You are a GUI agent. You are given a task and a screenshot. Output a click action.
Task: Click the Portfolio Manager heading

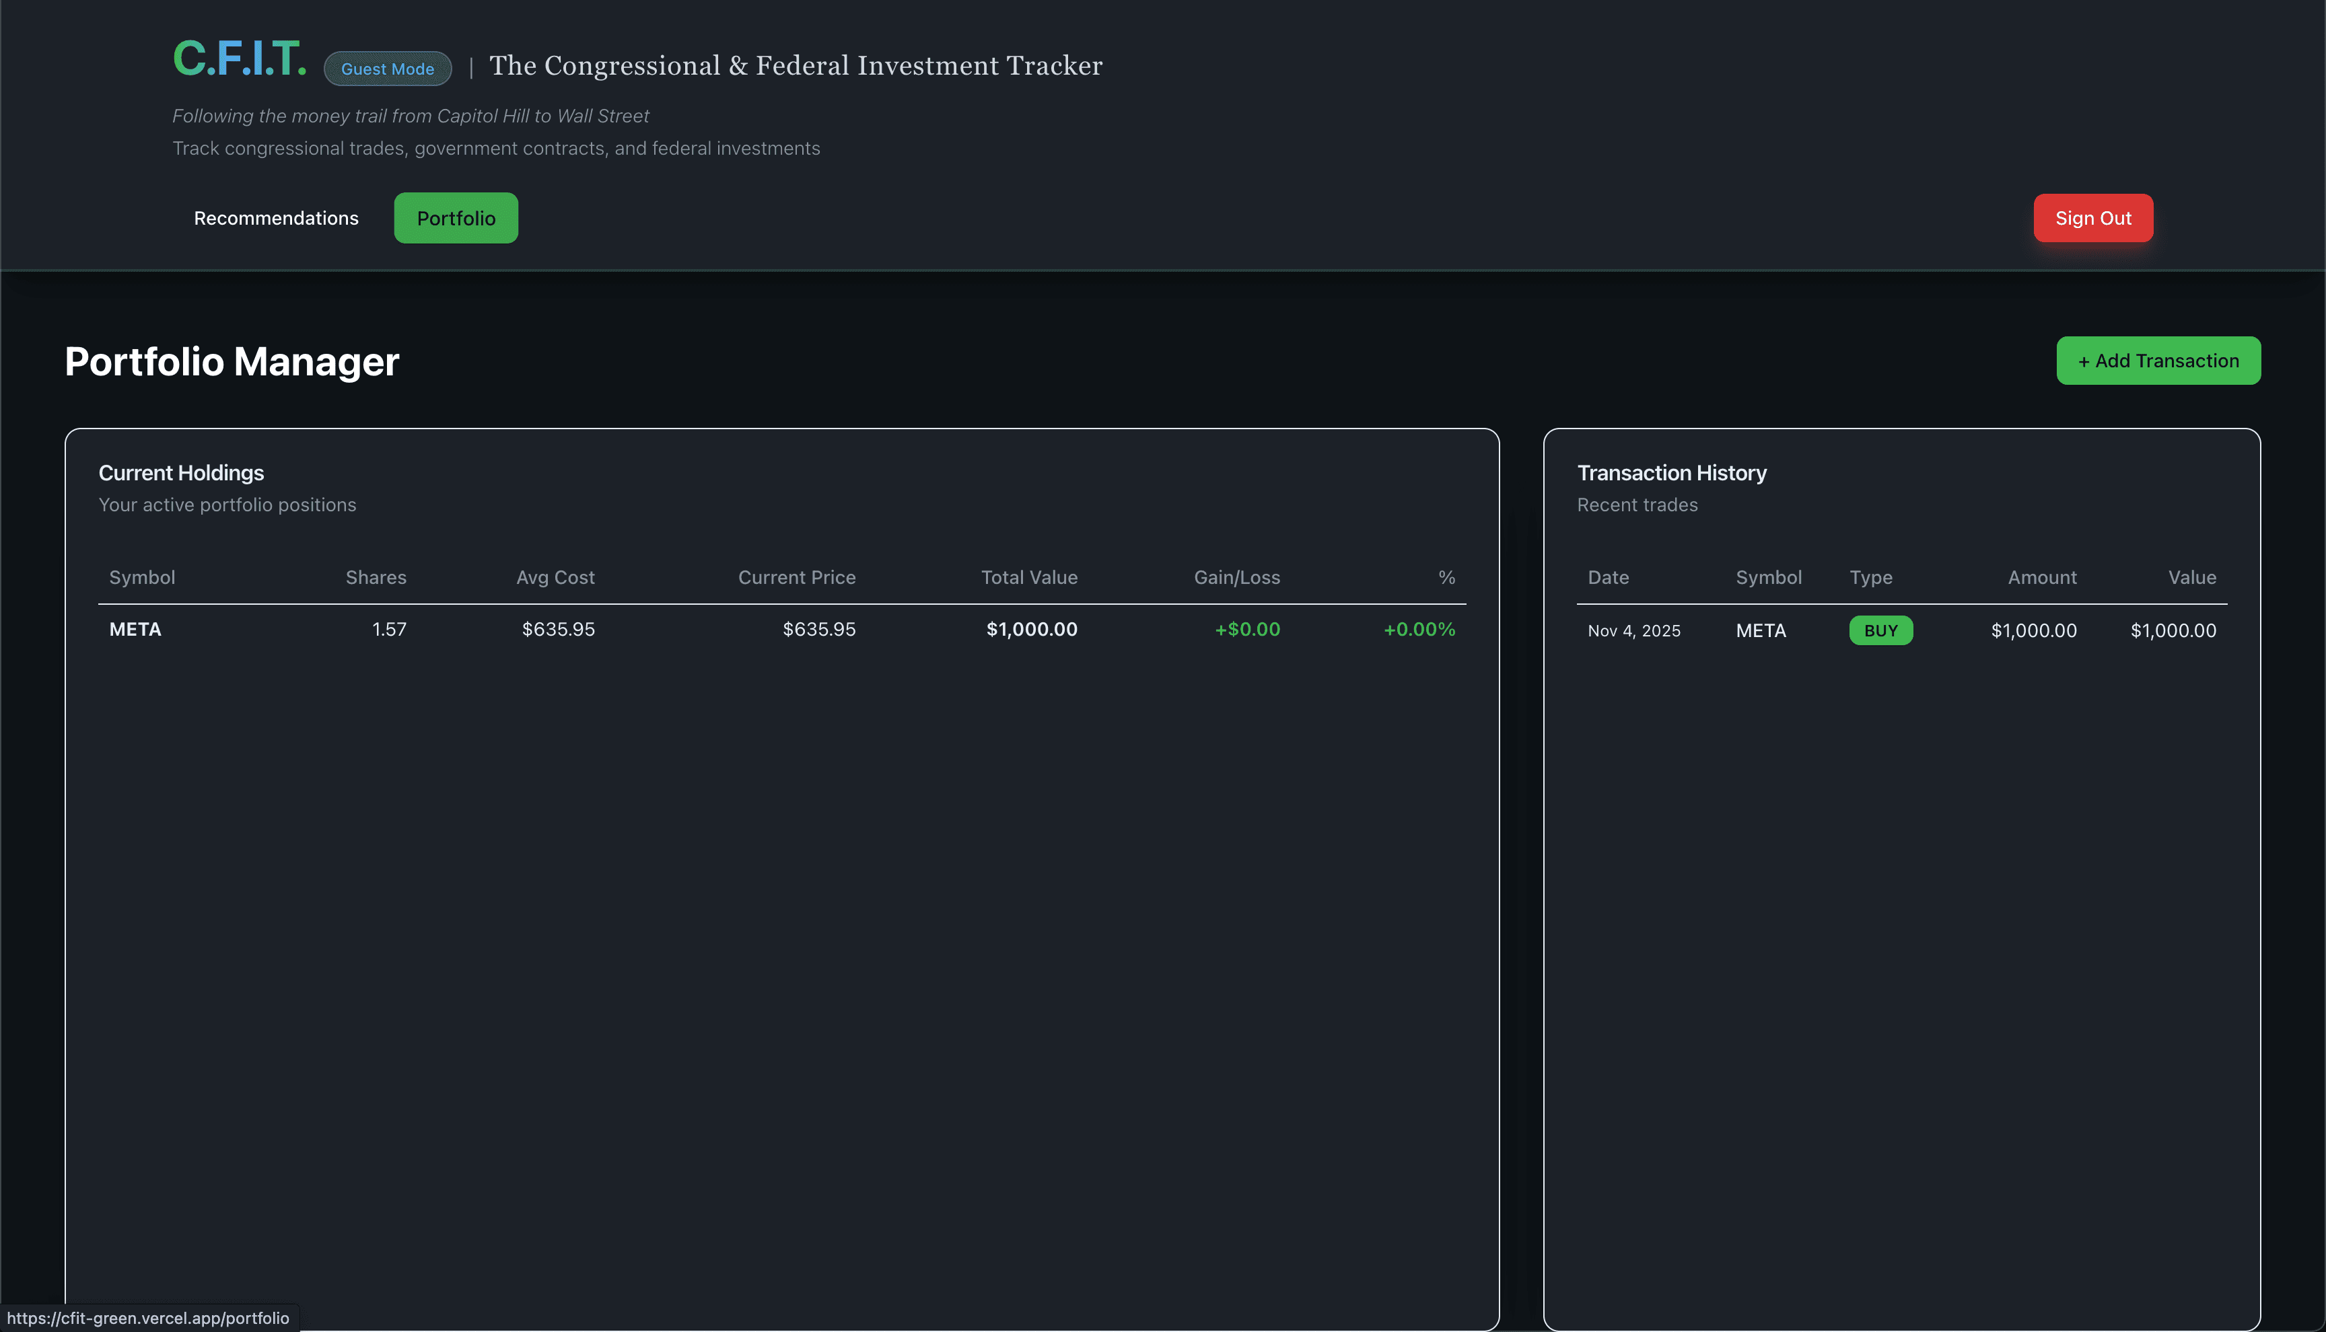point(231,361)
